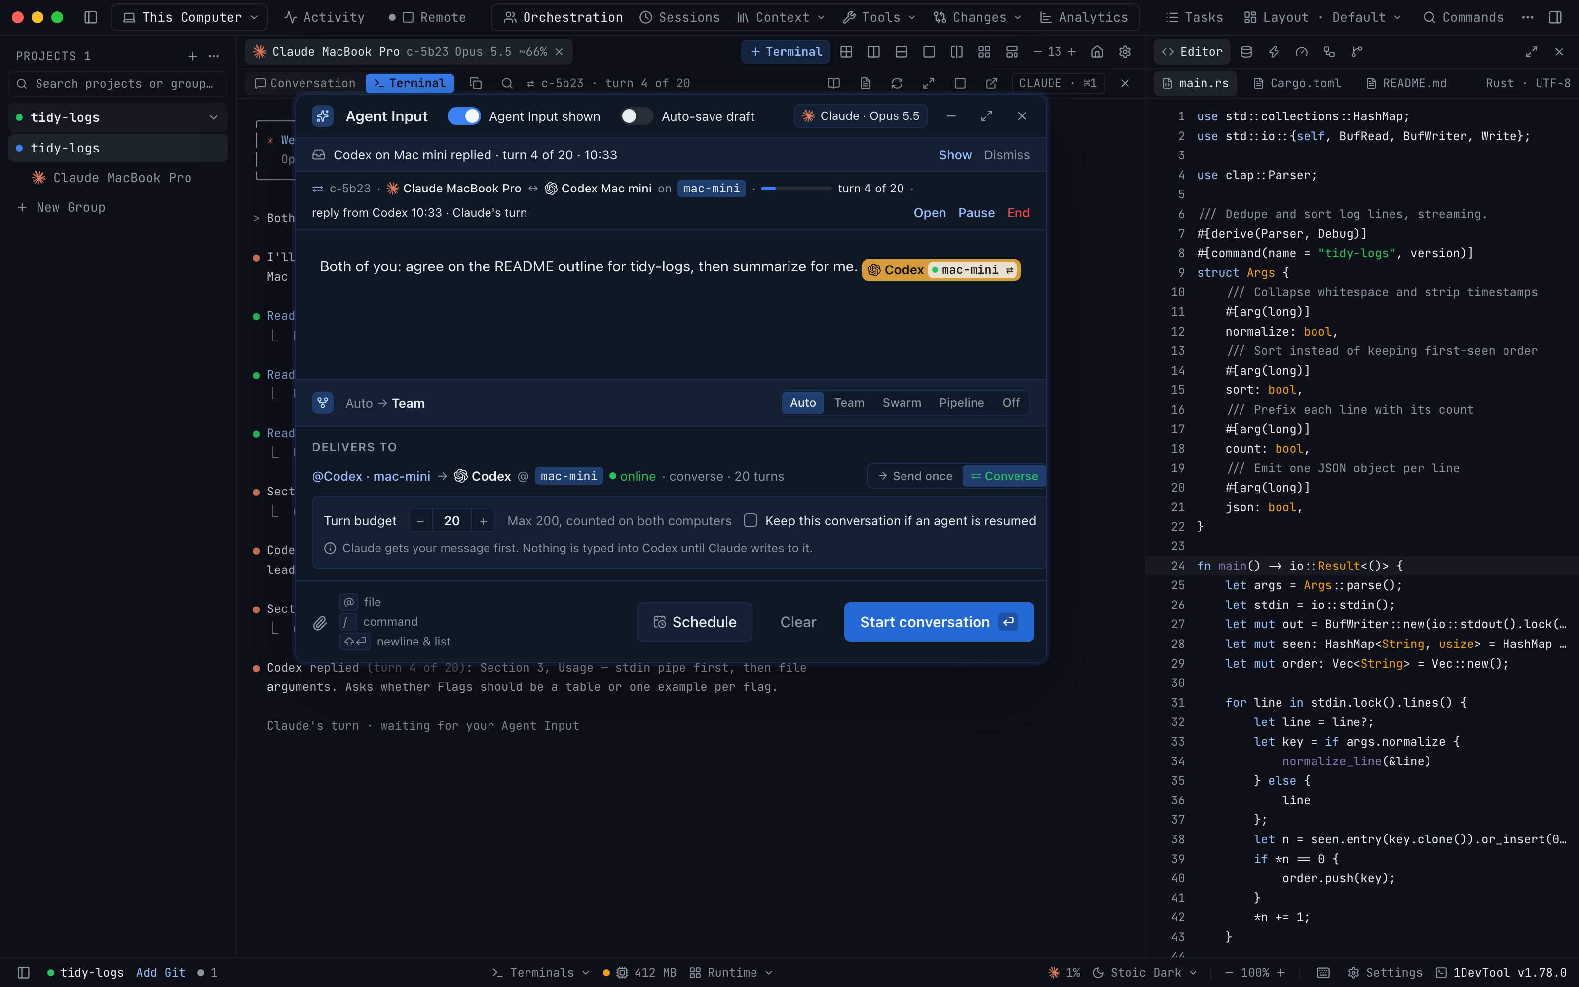This screenshot has width=1579, height=987.
Task: Open Layout Default dropdown
Action: pyautogui.click(x=1323, y=17)
